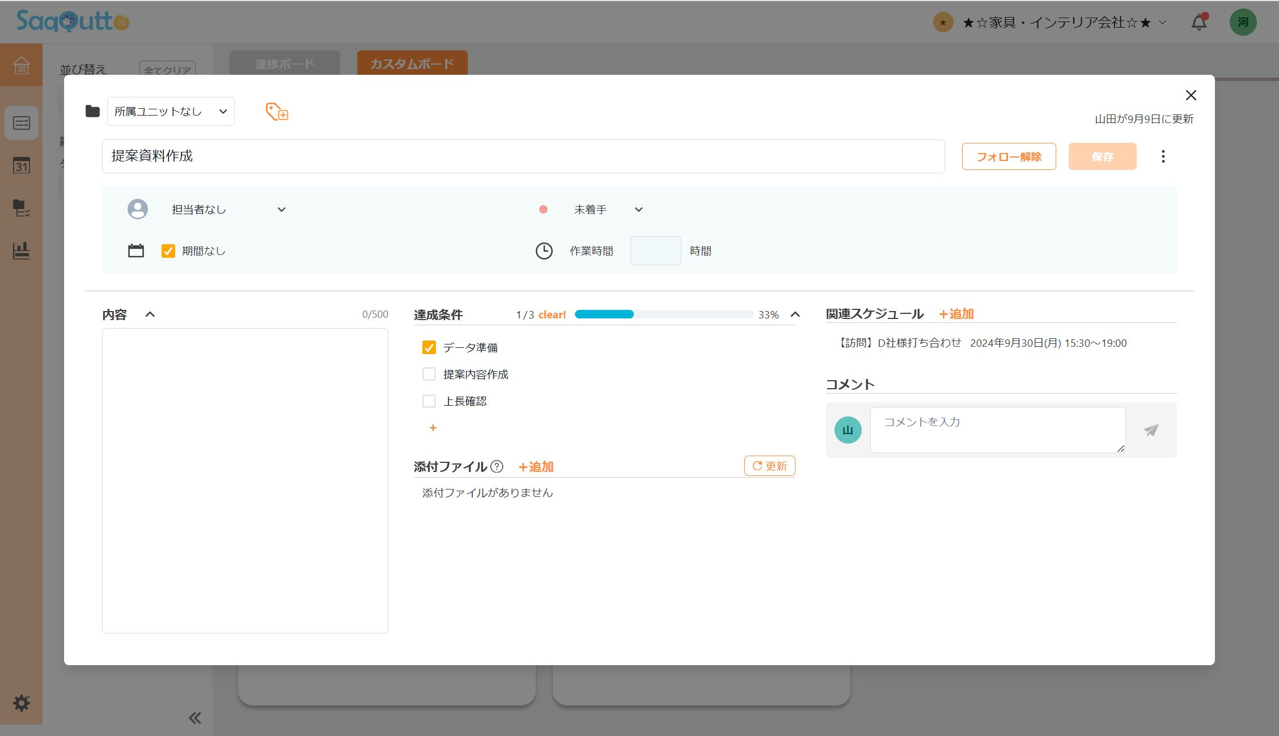Image resolution: width=1279 pixels, height=736 pixels.
Task: Open the three-dot more options menu
Action: (x=1163, y=156)
